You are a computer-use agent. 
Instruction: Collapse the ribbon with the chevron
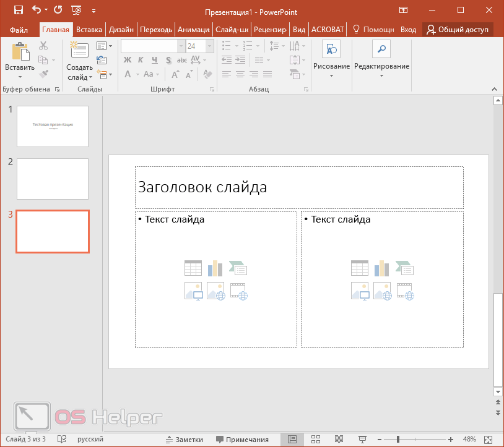(x=494, y=89)
